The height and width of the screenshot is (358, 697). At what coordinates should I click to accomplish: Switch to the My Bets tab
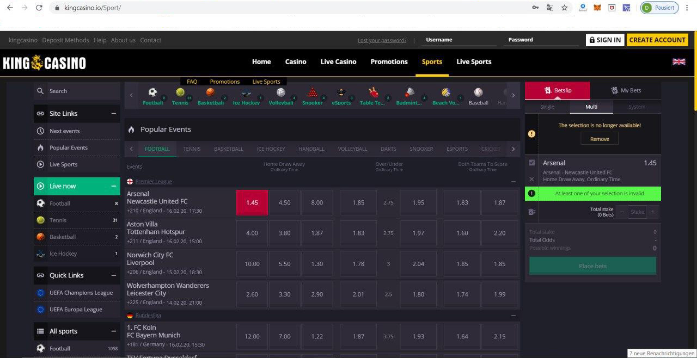(x=626, y=90)
